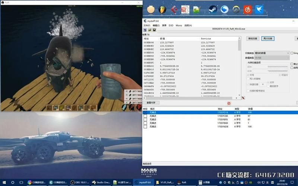Switch to the OBS 18.0.1 taskbar item
This screenshot has width=298, height=186.
[79, 182]
